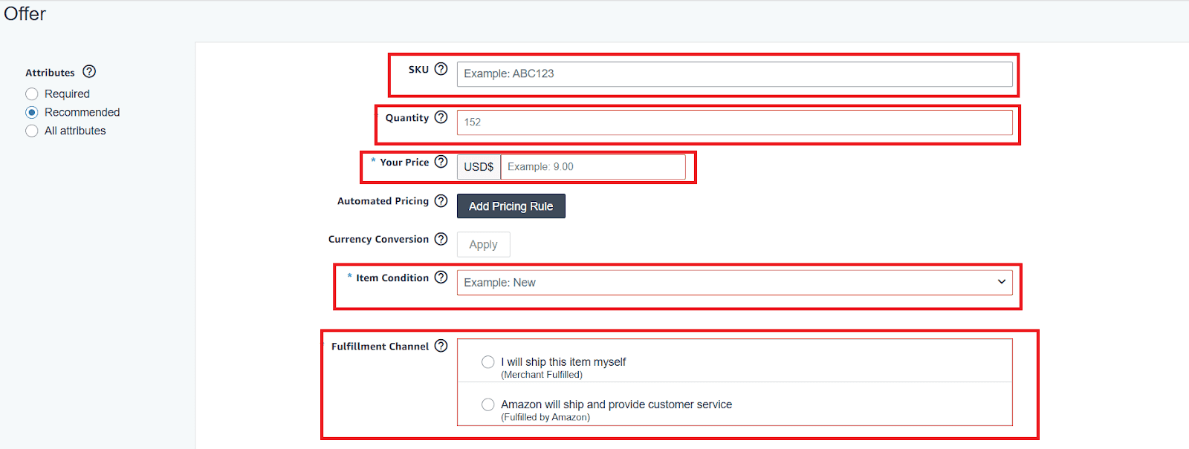
Task: Select the Recommended attributes option
Action: point(32,113)
